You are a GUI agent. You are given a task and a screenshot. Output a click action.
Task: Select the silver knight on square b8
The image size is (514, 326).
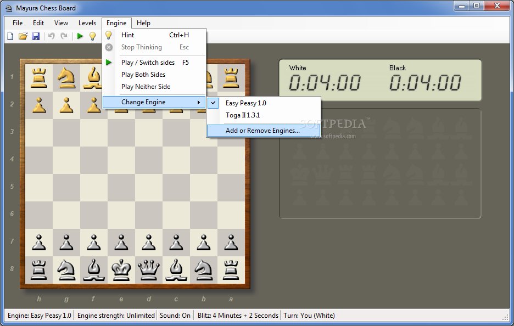204,270
